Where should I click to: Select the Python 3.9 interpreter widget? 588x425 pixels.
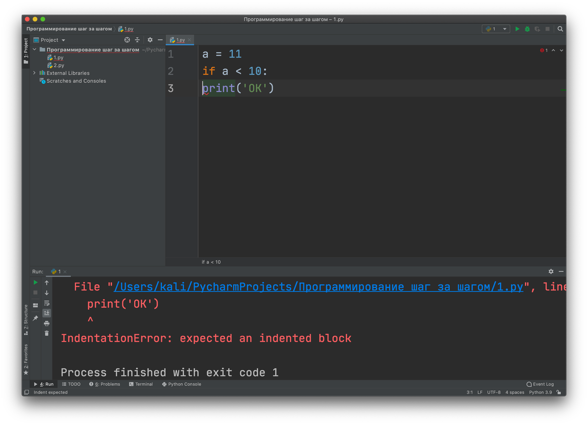coord(540,393)
